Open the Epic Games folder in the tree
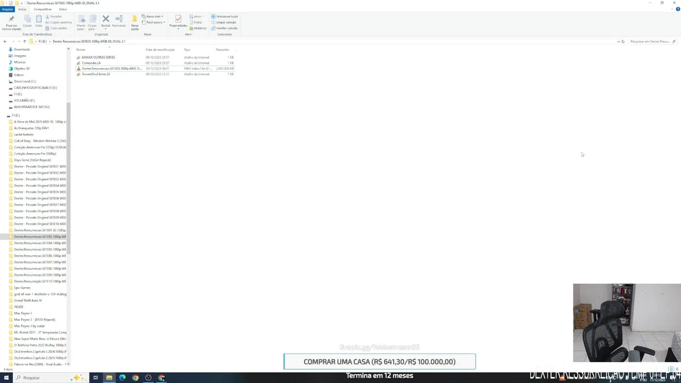The image size is (681, 383). pyautogui.click(x=22, y=288)
